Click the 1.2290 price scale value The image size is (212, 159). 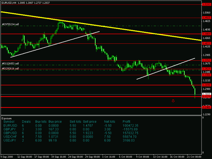(207, 115)
